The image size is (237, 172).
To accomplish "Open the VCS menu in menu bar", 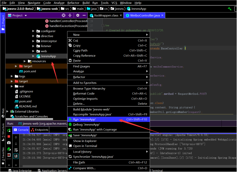I will [x=114, y=3].
